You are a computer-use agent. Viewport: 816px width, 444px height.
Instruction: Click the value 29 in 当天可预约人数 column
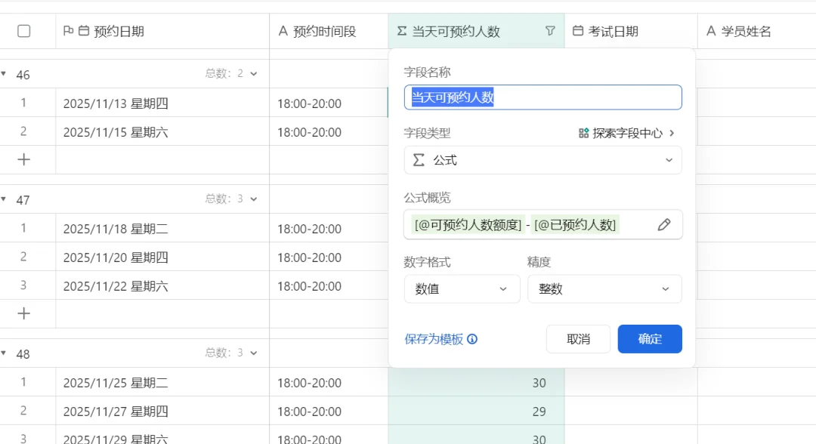[539, 412]
